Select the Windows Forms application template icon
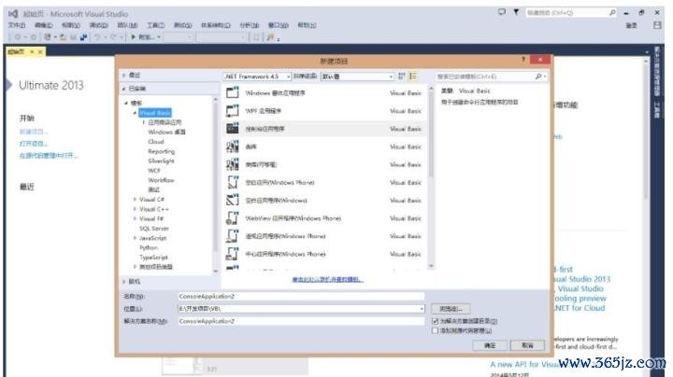 click(232, 92)
